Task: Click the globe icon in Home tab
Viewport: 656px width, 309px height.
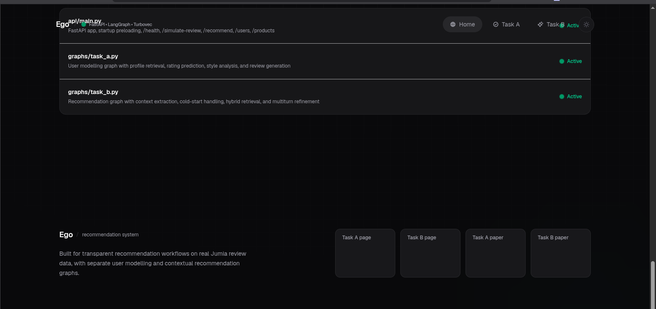Action: 453,24
